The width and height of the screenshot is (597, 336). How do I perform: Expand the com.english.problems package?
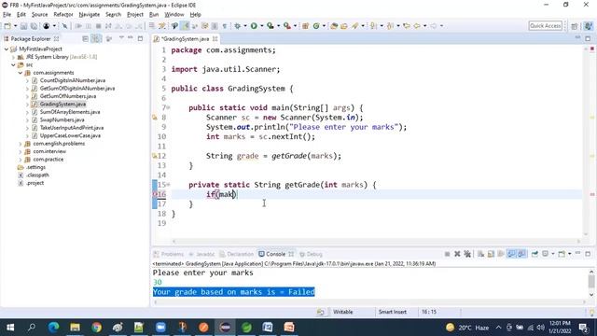click(21, 144)
